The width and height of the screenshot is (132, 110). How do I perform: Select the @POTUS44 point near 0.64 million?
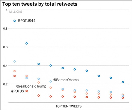point(26,43)
